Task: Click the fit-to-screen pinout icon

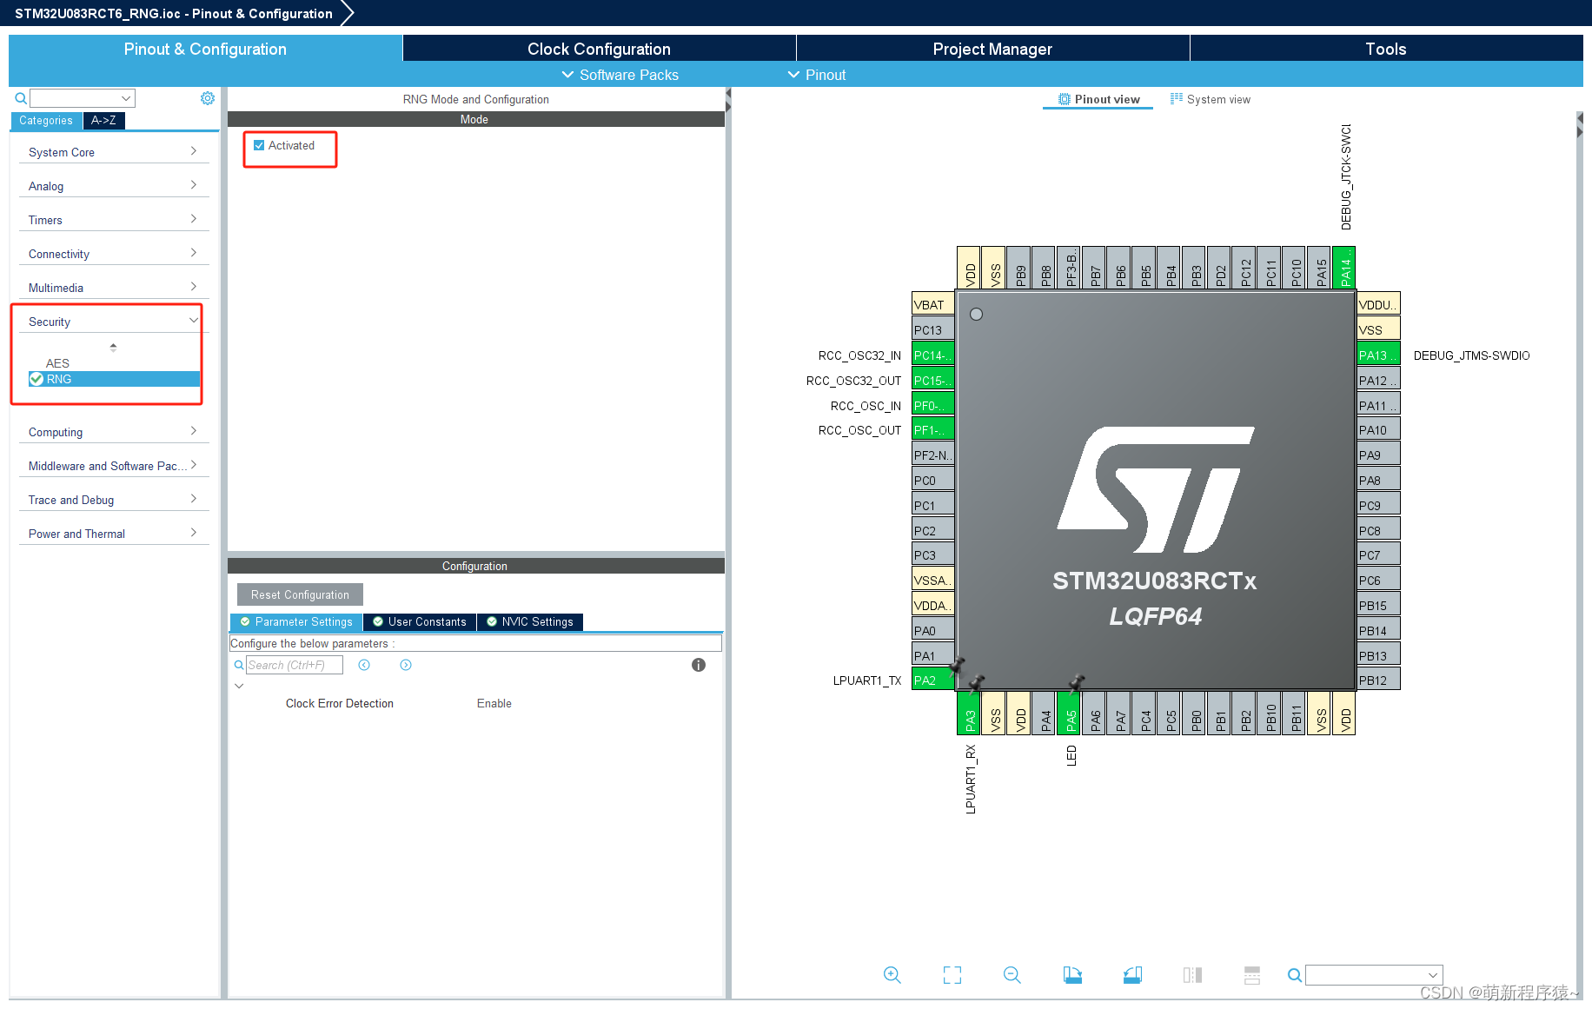Action: [952, 975]
